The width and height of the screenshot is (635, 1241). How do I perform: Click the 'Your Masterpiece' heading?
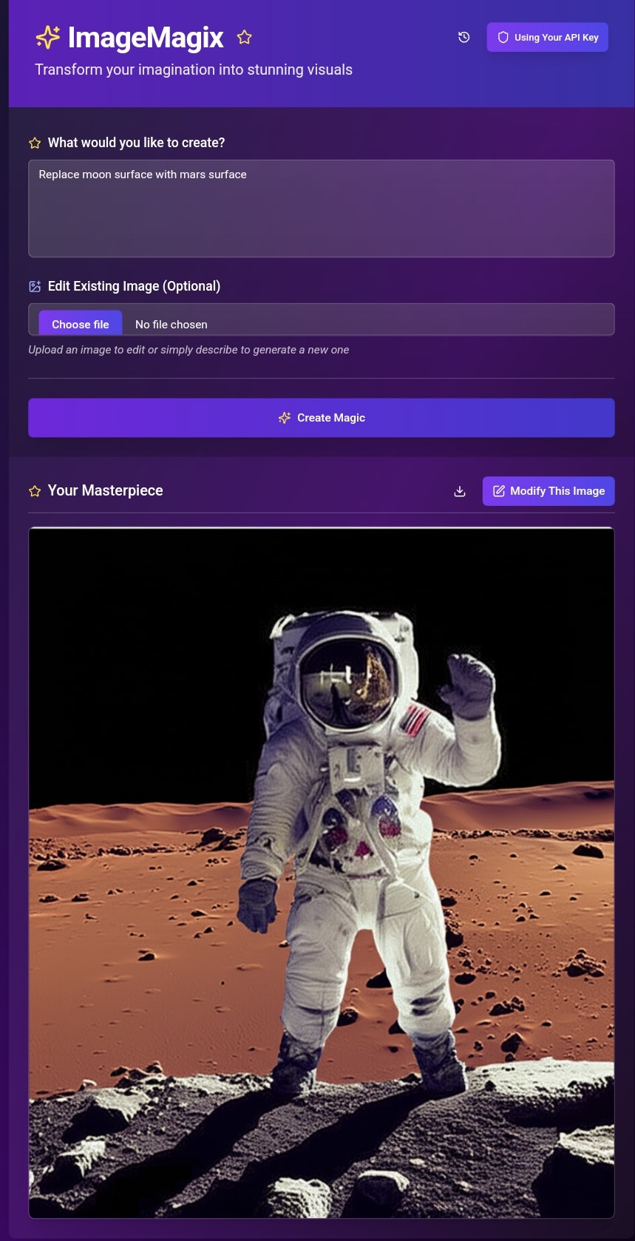click(105, 491)
